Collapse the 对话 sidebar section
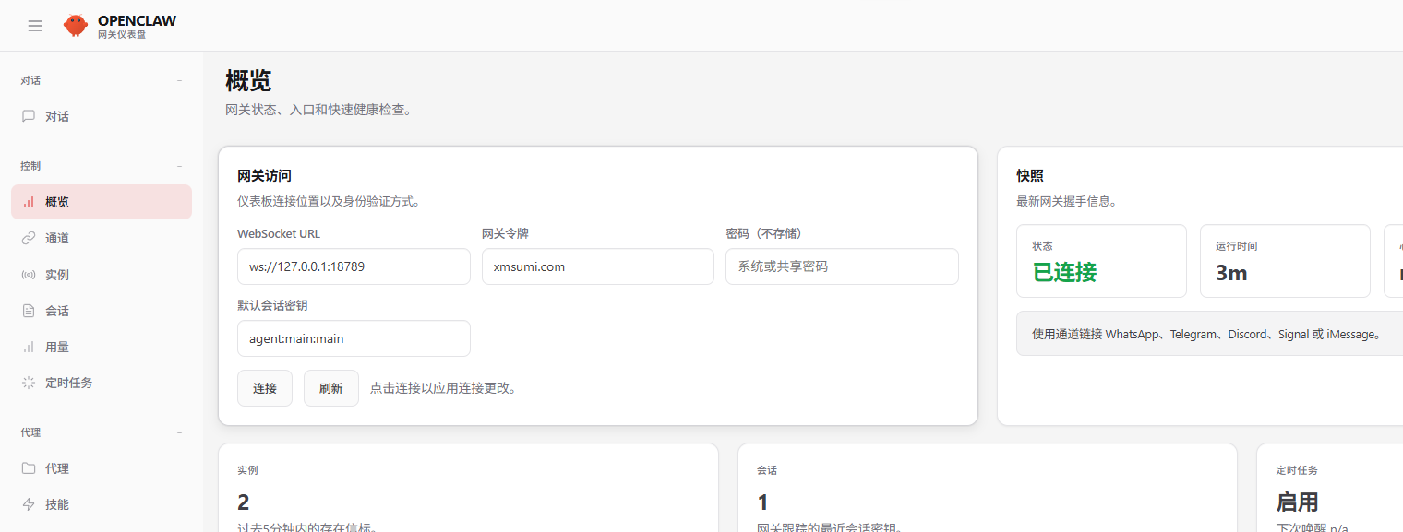The width and height of the screenshot is (1403, 532). [179, 81]
